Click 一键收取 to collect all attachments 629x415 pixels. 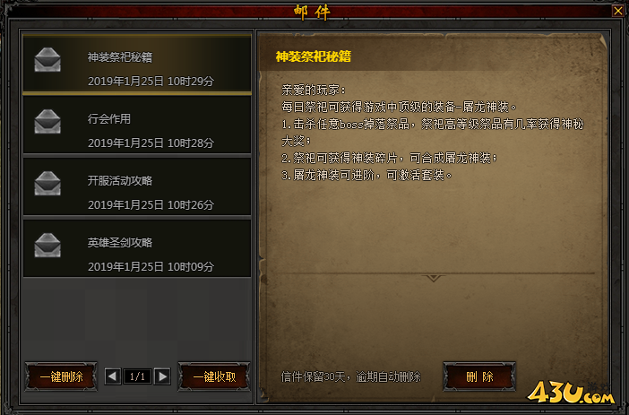pyautogui.click(x=214, y=376)
